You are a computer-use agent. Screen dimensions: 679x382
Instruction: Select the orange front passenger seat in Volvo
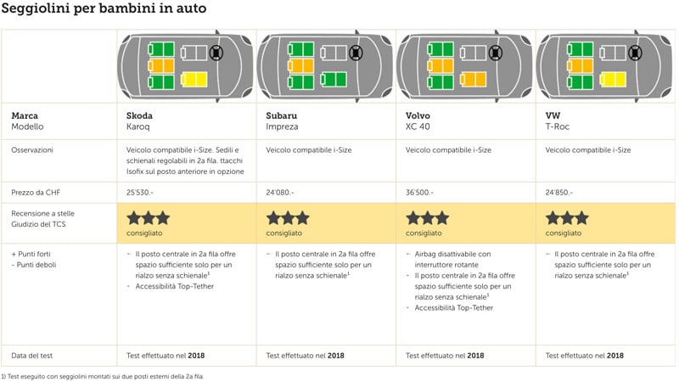[x=473, y=80]
